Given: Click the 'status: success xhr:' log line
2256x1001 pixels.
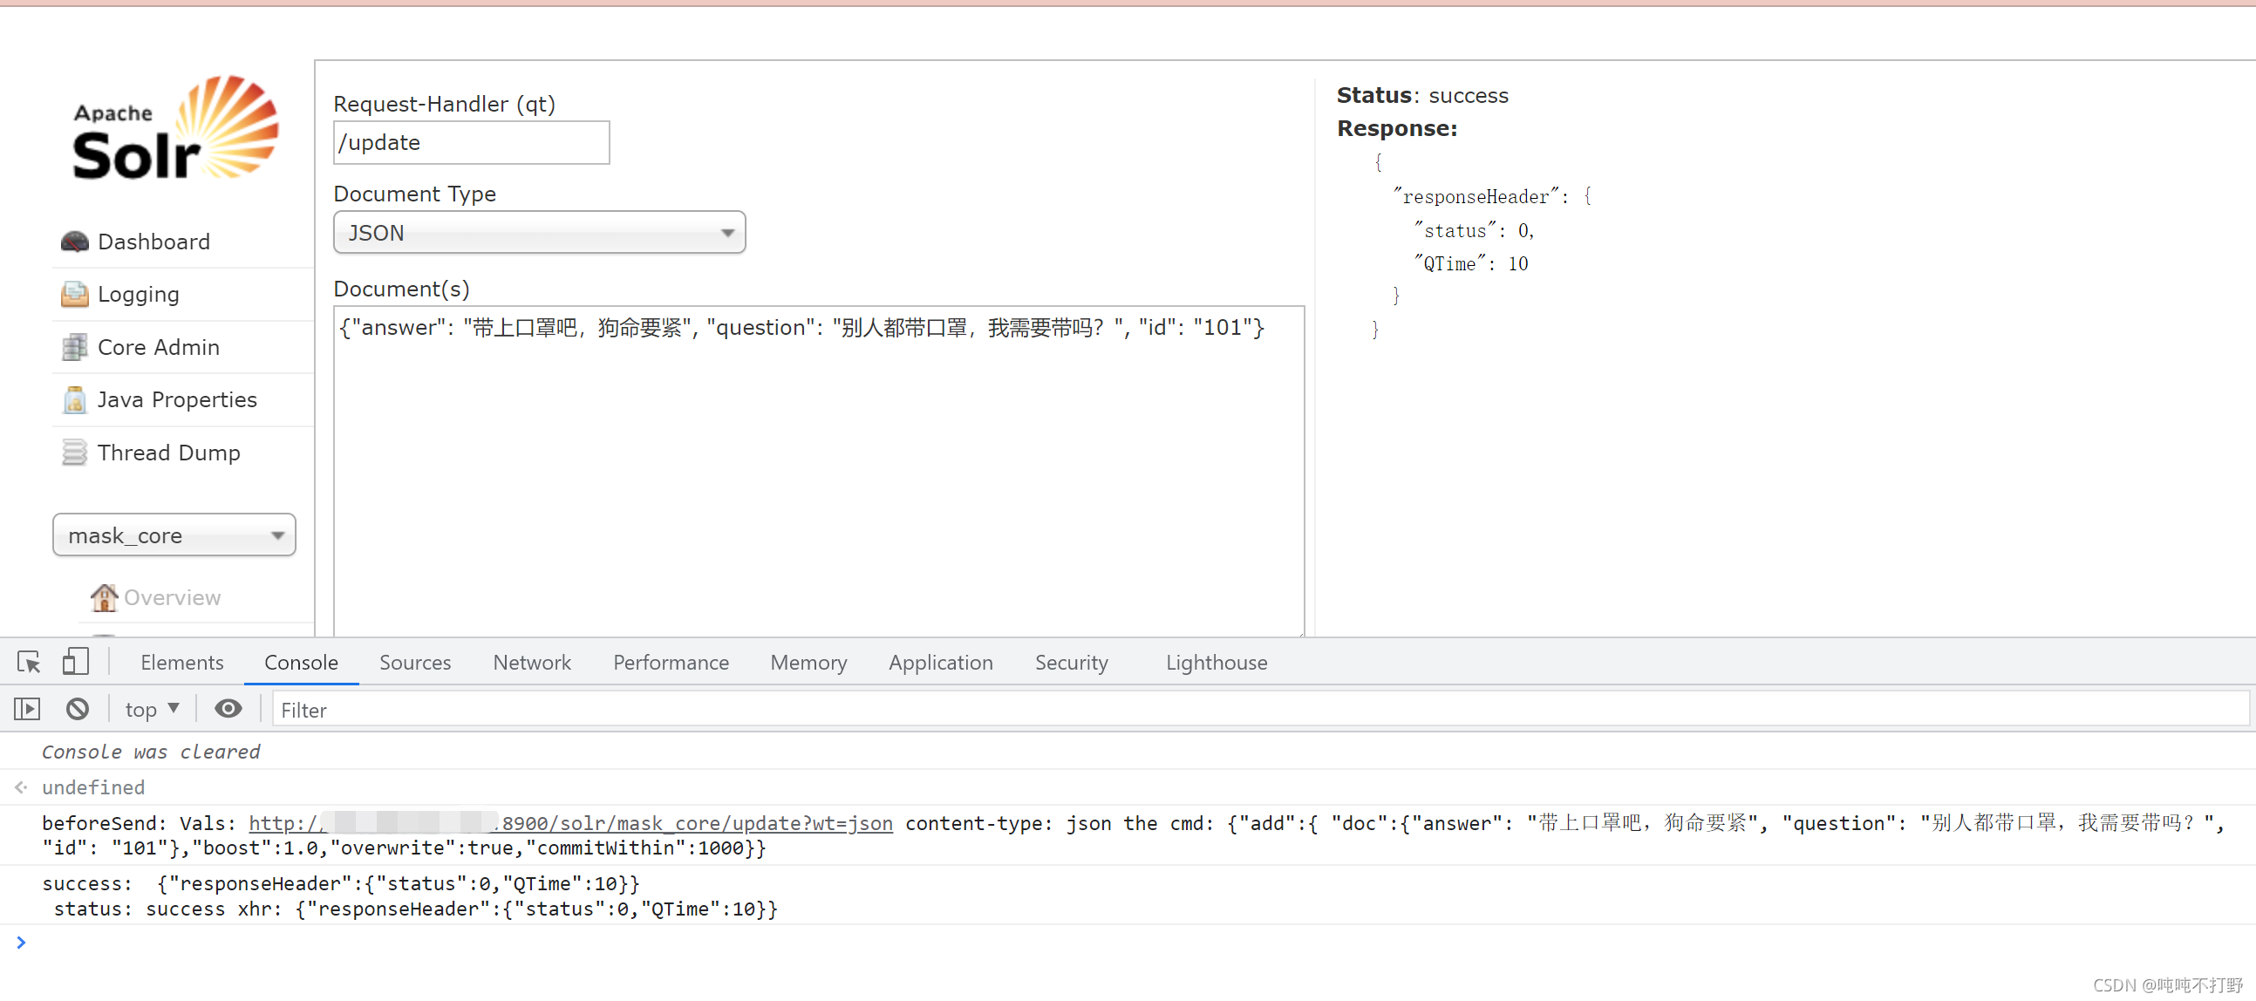Looking at the screenshot, I should point(415,909).
